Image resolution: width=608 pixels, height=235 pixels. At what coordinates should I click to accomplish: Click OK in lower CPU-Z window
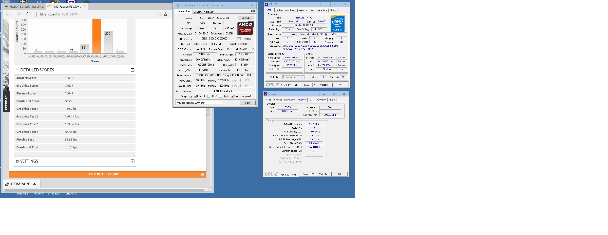click(x=339, y=174)
